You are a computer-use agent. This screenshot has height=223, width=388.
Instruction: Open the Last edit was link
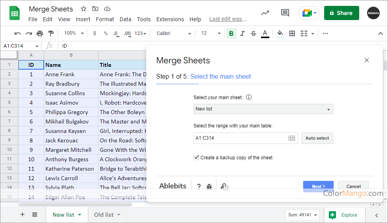(228, 19)
